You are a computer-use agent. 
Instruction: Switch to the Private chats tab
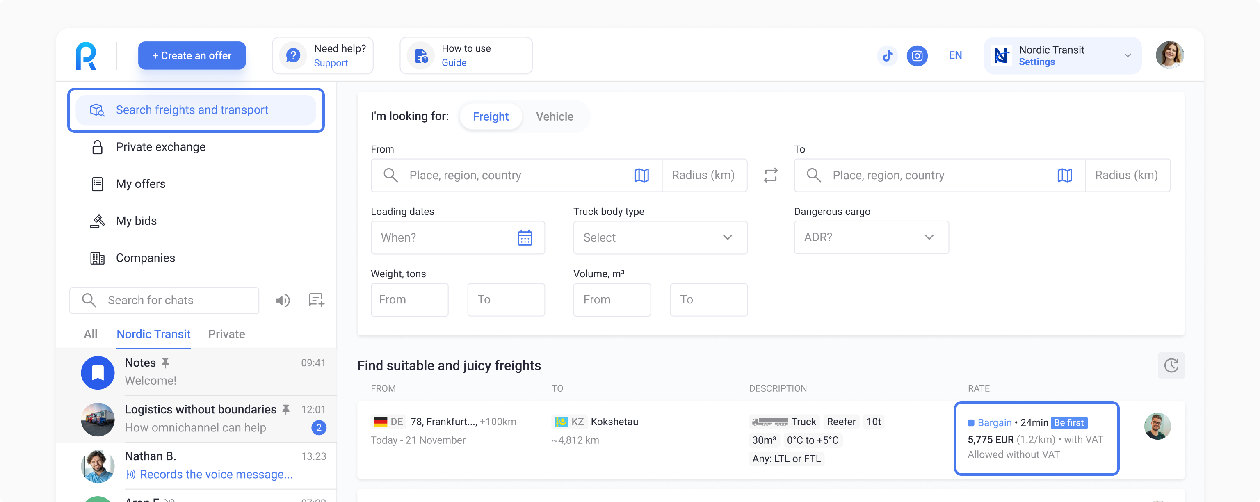click(226, 334)
